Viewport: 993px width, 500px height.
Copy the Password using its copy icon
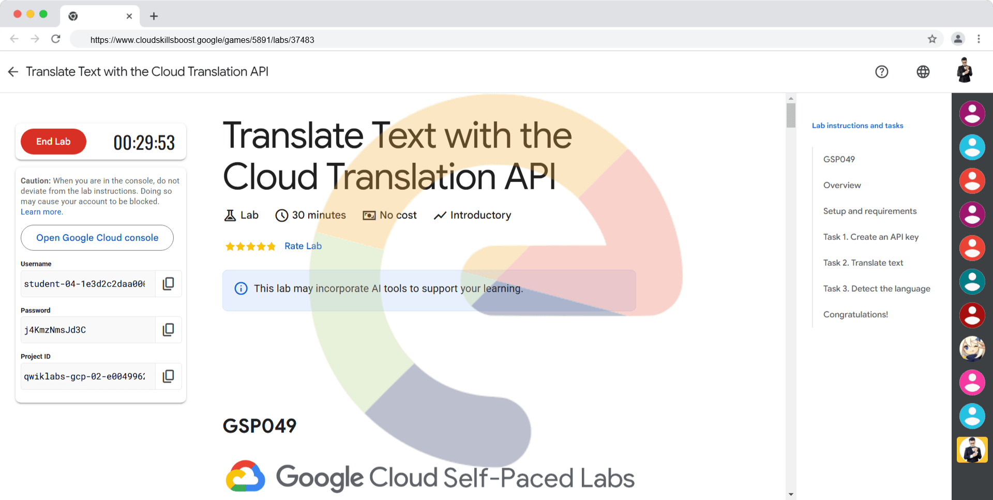click(x=168, y=329)
